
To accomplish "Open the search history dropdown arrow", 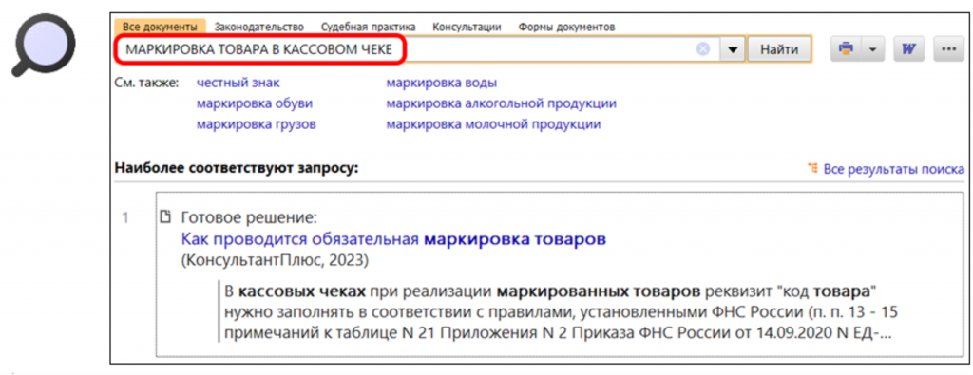I will [733, 50].
